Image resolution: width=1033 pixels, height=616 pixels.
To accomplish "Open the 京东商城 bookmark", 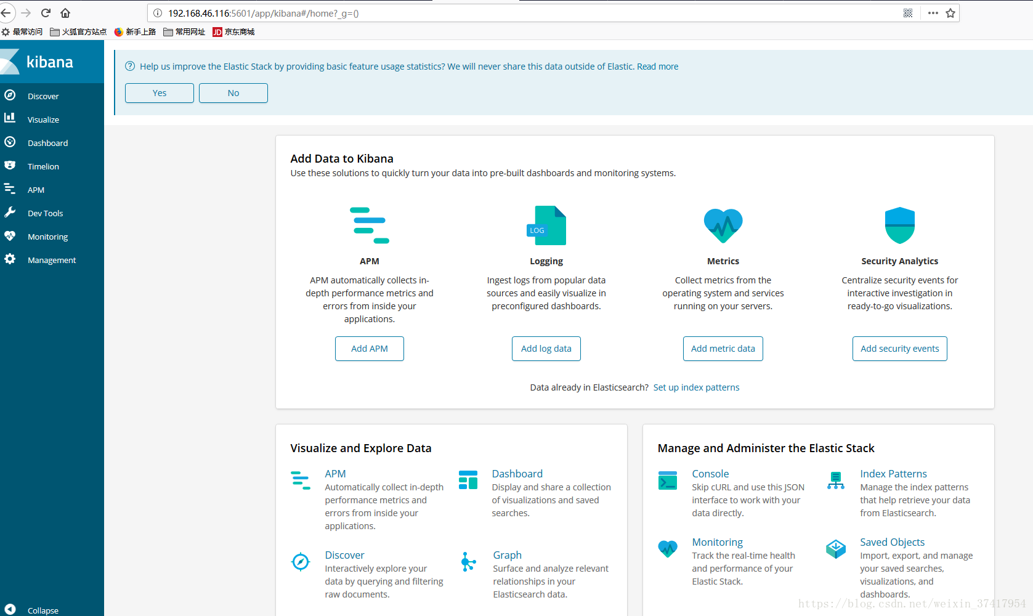I will click(233, 32).
